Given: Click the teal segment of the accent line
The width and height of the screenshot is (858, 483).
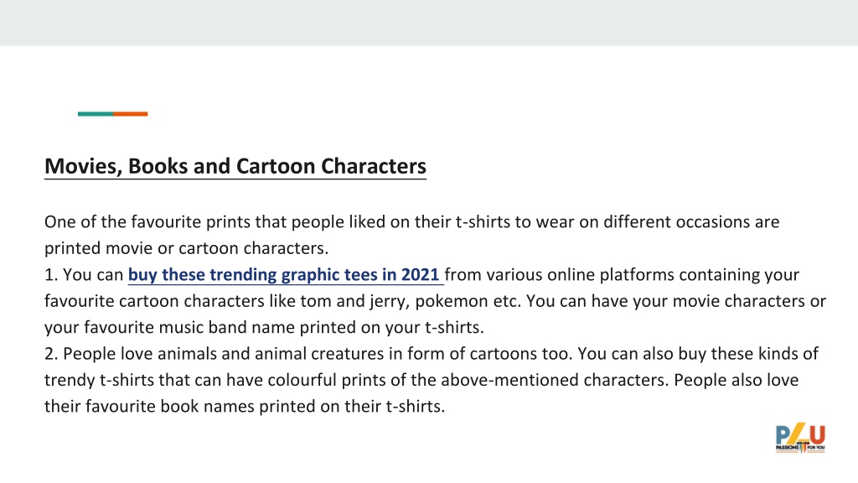Looking at the screenshot, I should click(96, 114).
